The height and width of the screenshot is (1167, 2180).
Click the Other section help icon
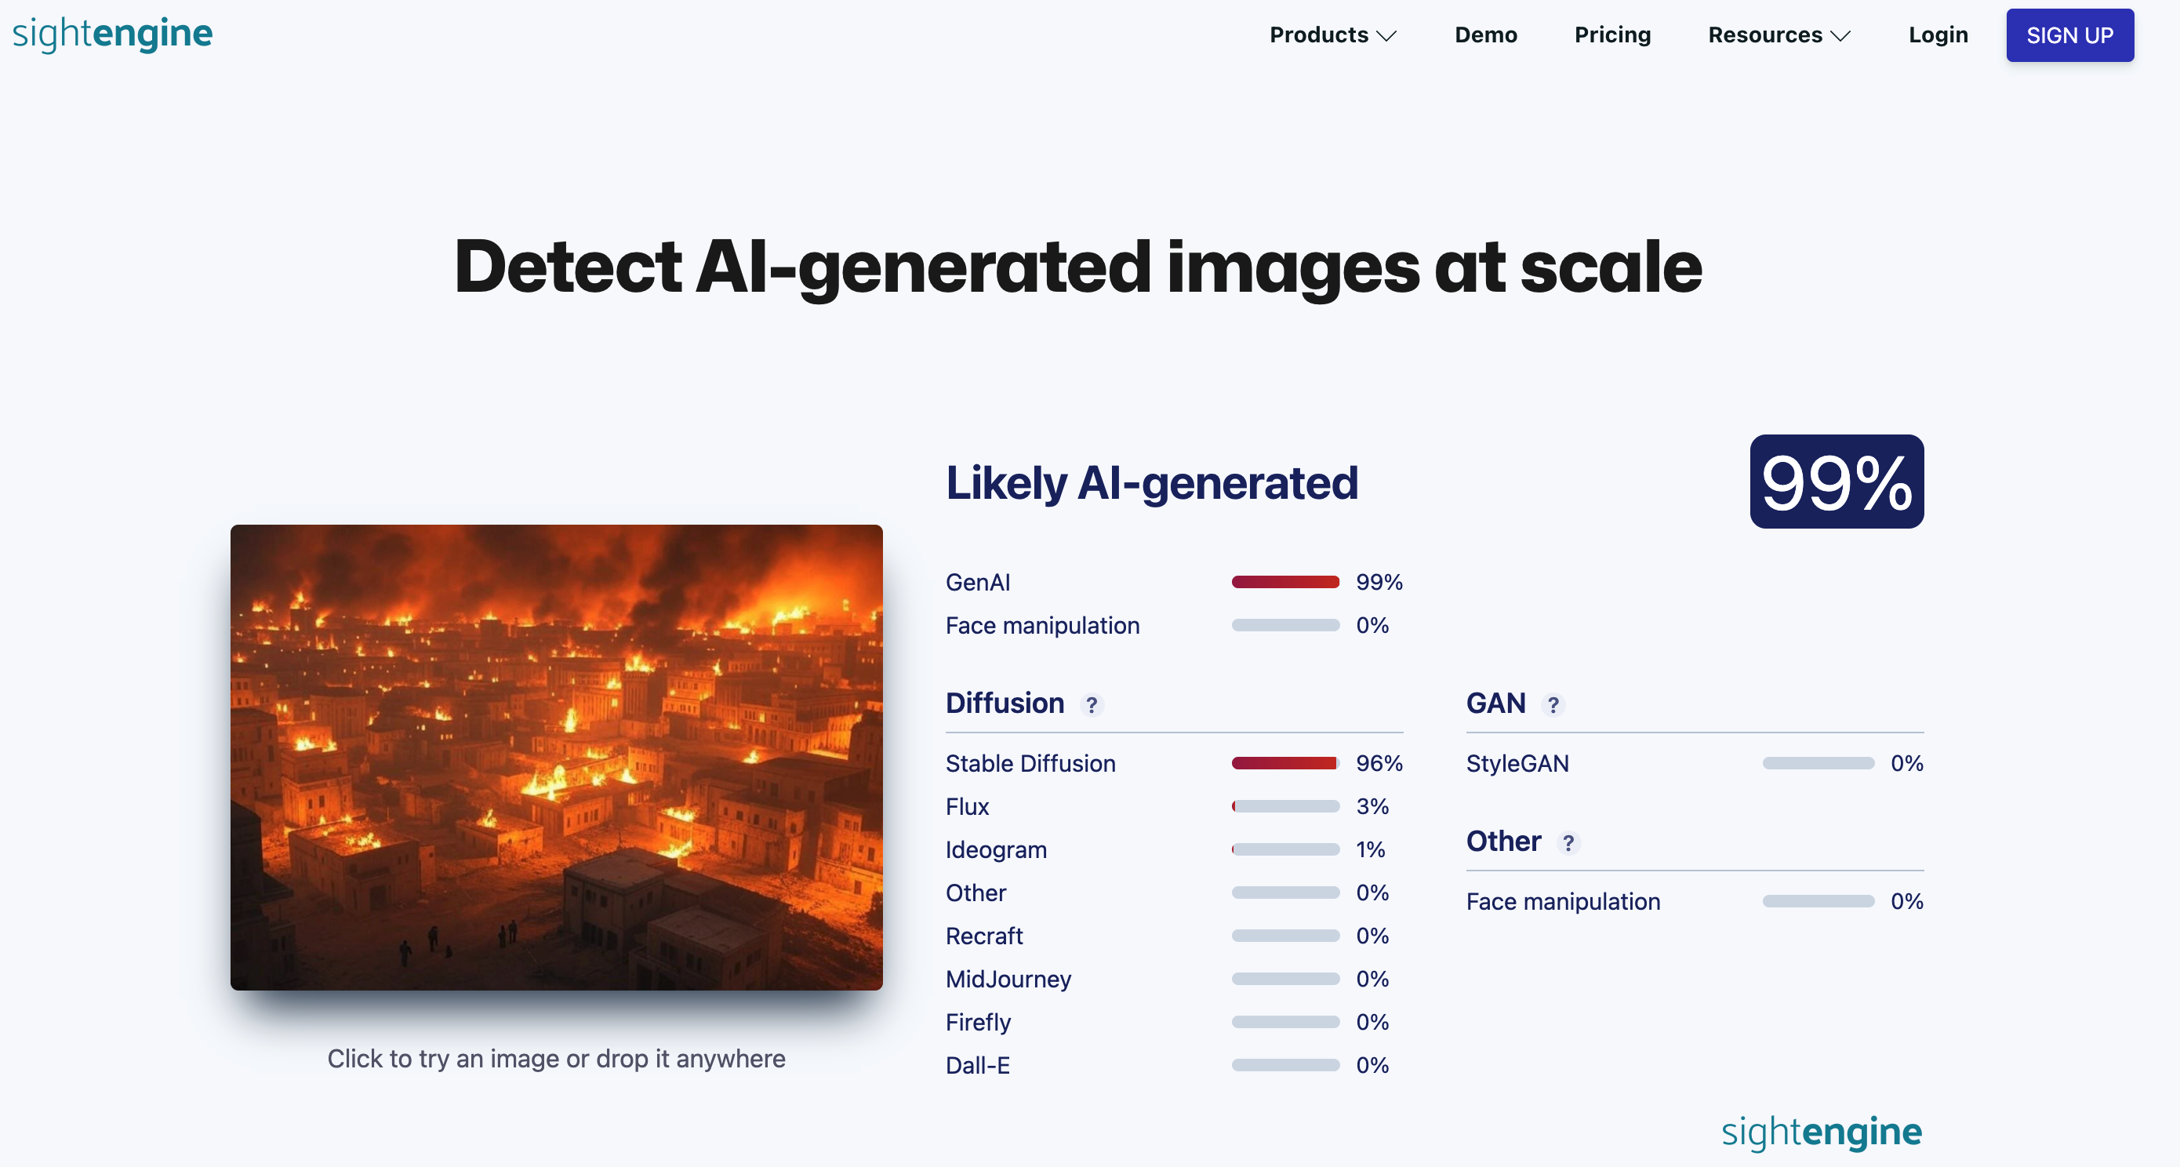coord(1568,842)
